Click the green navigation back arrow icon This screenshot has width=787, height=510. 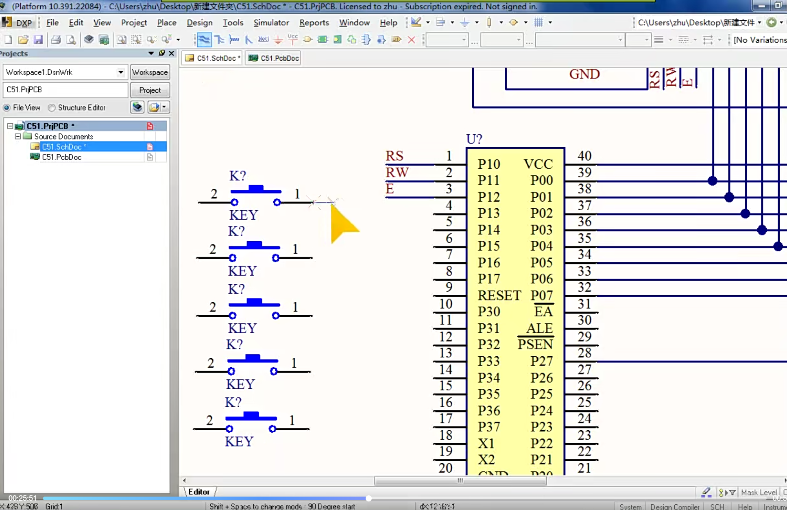pyautogui.click(x=771, y=22)
